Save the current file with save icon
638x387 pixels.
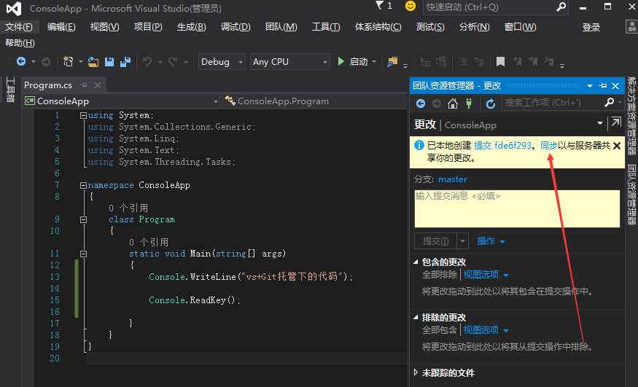tap(109, 62)
